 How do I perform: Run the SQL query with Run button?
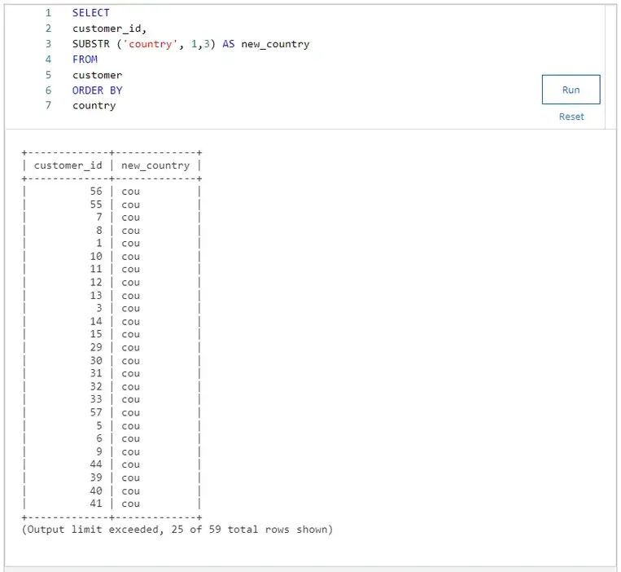click(x=571, y=90)
